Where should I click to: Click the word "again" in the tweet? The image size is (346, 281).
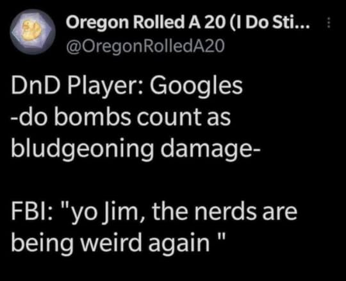click(x=179, y=243)
